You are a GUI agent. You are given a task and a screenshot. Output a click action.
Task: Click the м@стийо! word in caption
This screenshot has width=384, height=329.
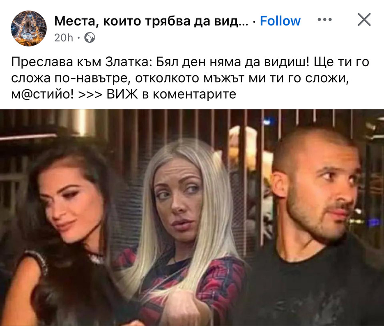(42, 94)
